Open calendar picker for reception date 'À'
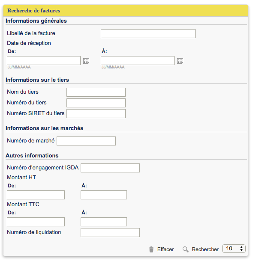The width and height of the screenshot is (253, 261). (180, 61)
